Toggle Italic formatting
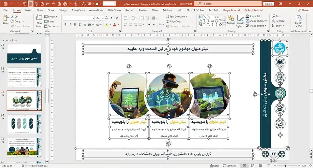 click(x=70, y=24)
